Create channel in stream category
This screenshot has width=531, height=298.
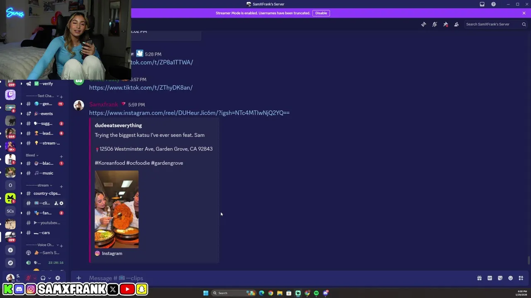tap(61, 186)
